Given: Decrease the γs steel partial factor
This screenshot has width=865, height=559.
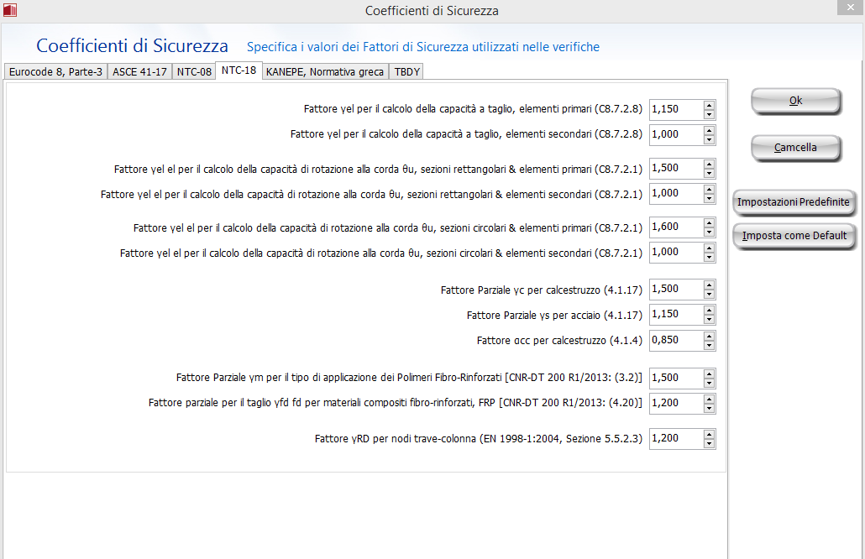Looking at the screenshot, I should pos(710,319).
